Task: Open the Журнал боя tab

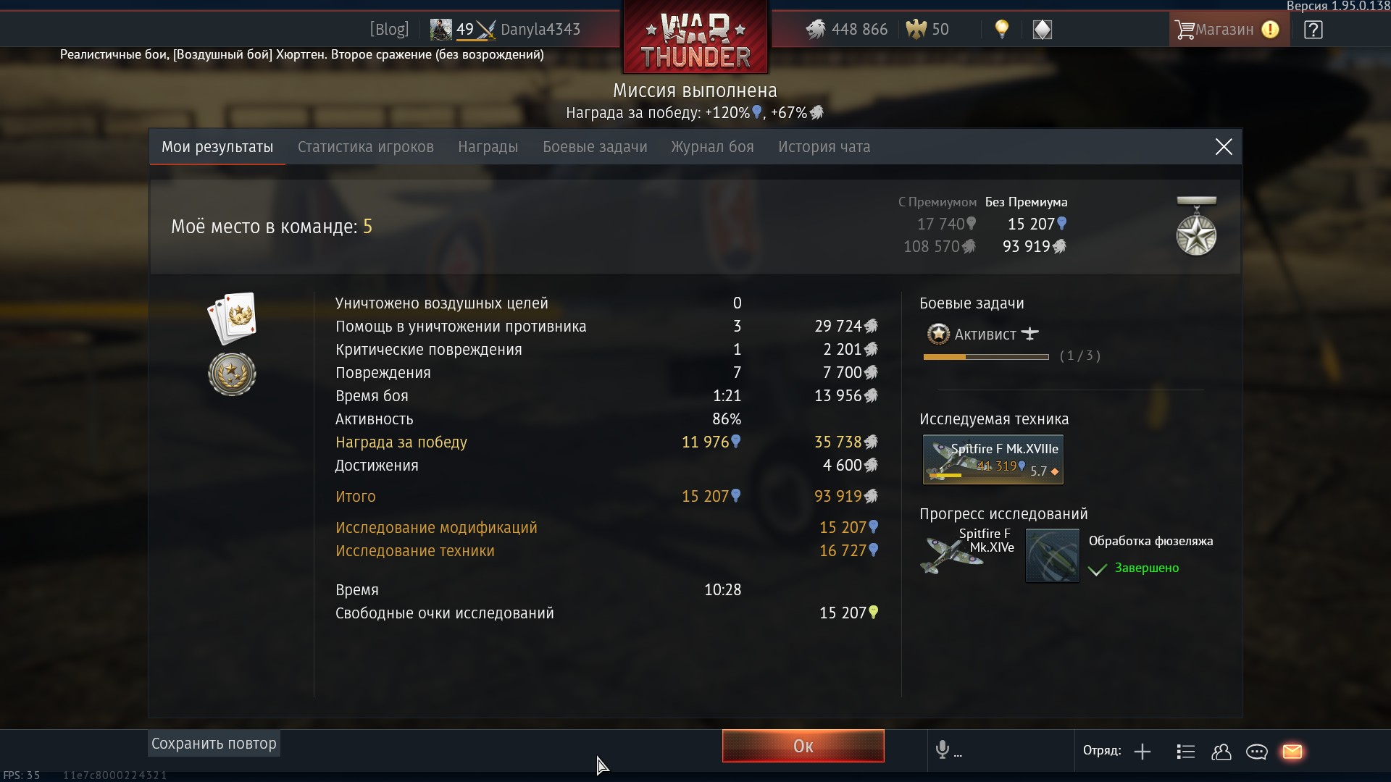Action: 712,147
